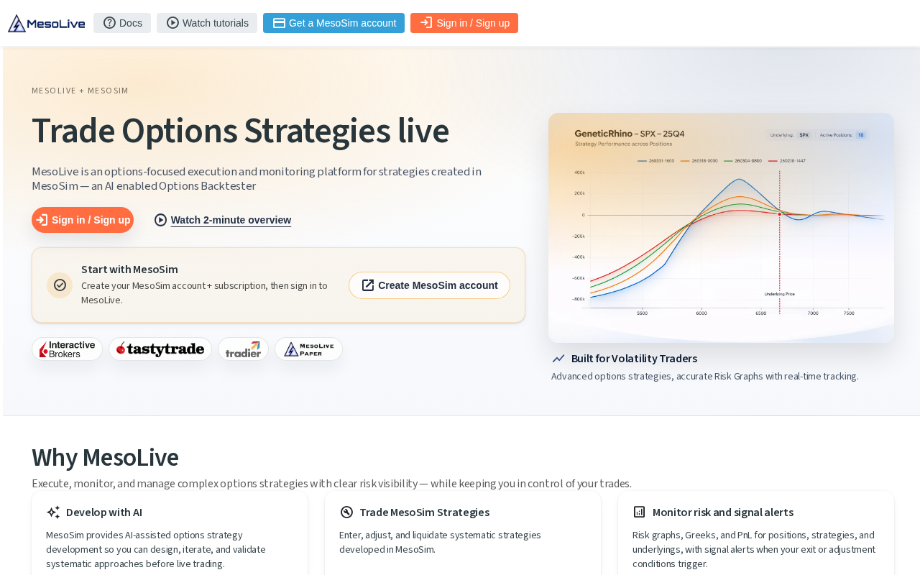Open the Docs help page
The width and height of the screenshot is (920, 575).
pyautogui.click(x=122, y=23)
